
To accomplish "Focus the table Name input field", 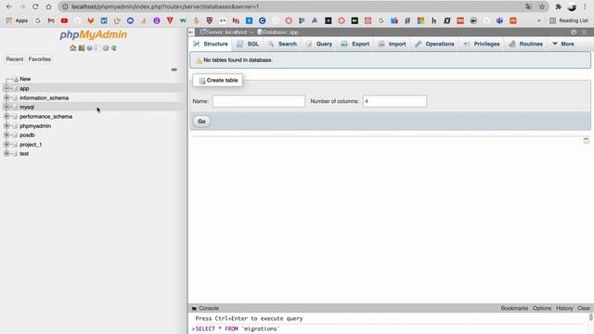I will 259,101.
